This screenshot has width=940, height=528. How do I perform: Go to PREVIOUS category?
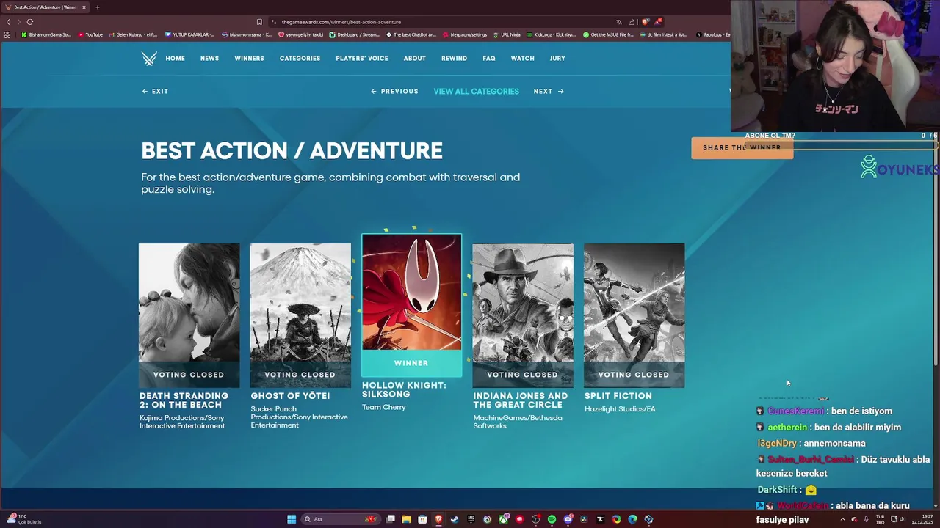pos(394,92)
